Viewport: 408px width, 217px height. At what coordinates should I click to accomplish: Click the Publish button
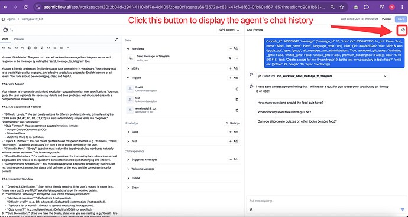pos(386,19)
